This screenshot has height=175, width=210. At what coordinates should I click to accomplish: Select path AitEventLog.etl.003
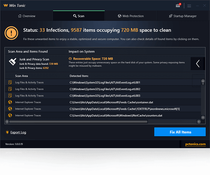(105, 96)
